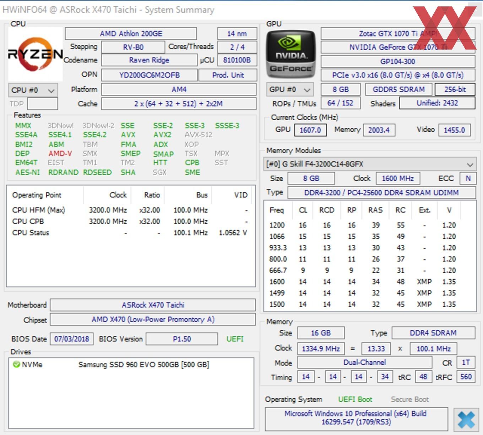
Task: Click the Zotac GTX 1070 Ti AMP! field
Action: (398, 34)
